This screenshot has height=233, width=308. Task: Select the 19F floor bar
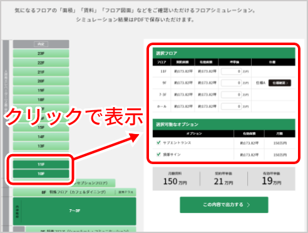[41, 90]
